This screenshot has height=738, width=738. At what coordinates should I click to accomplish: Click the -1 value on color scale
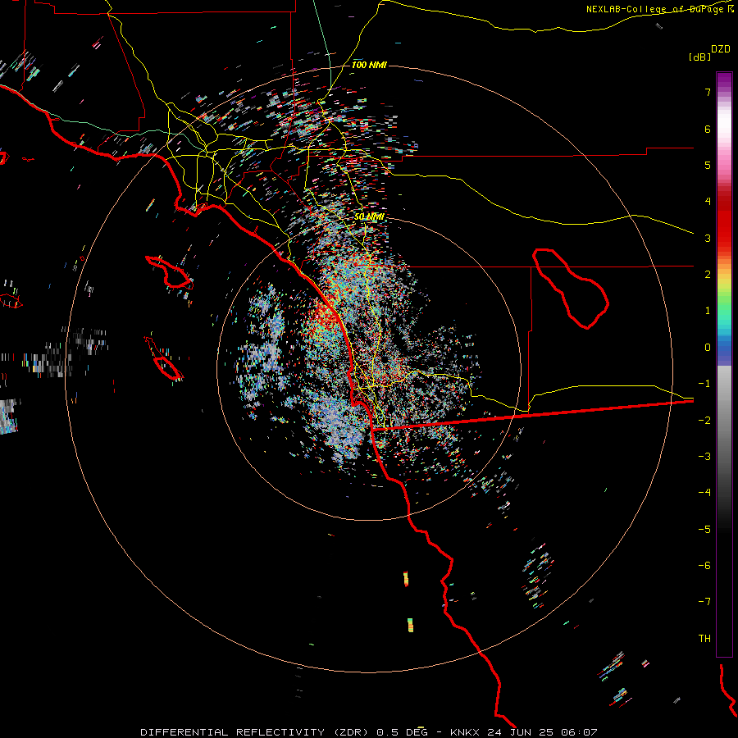click(704, 384)
